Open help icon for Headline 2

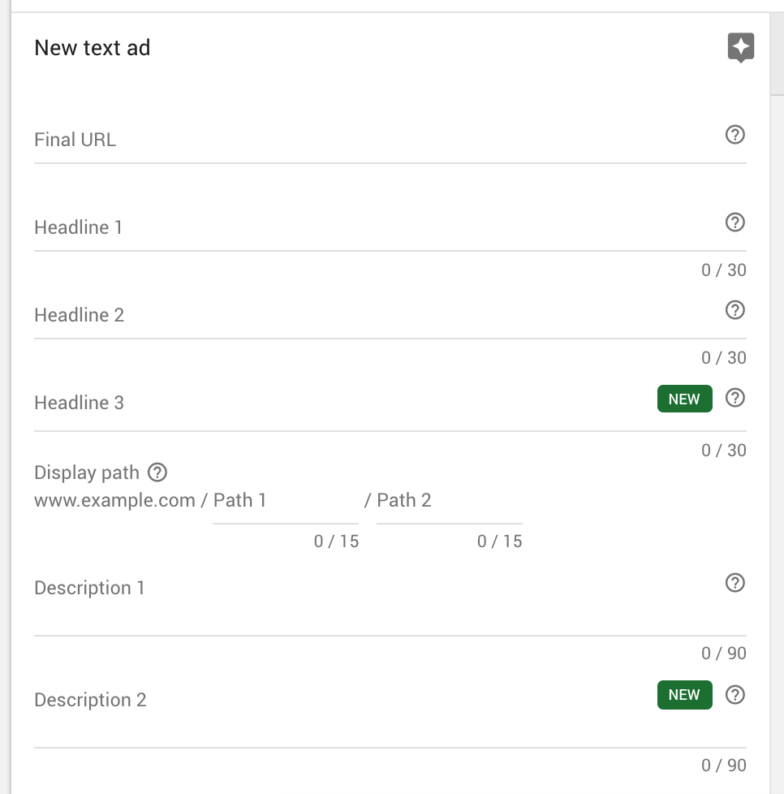[735, 310]
